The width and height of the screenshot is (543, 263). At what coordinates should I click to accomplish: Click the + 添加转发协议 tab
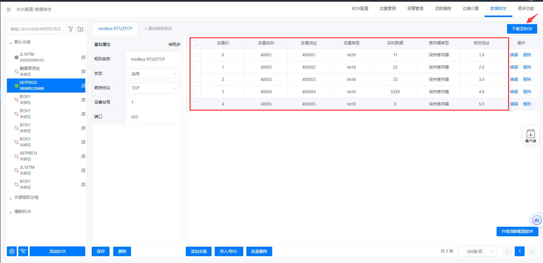158,29
